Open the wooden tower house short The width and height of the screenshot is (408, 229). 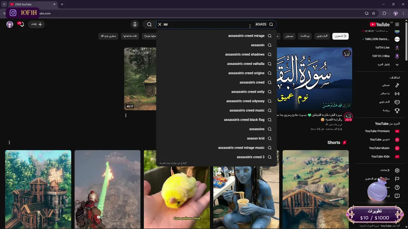tap(38, 190)
